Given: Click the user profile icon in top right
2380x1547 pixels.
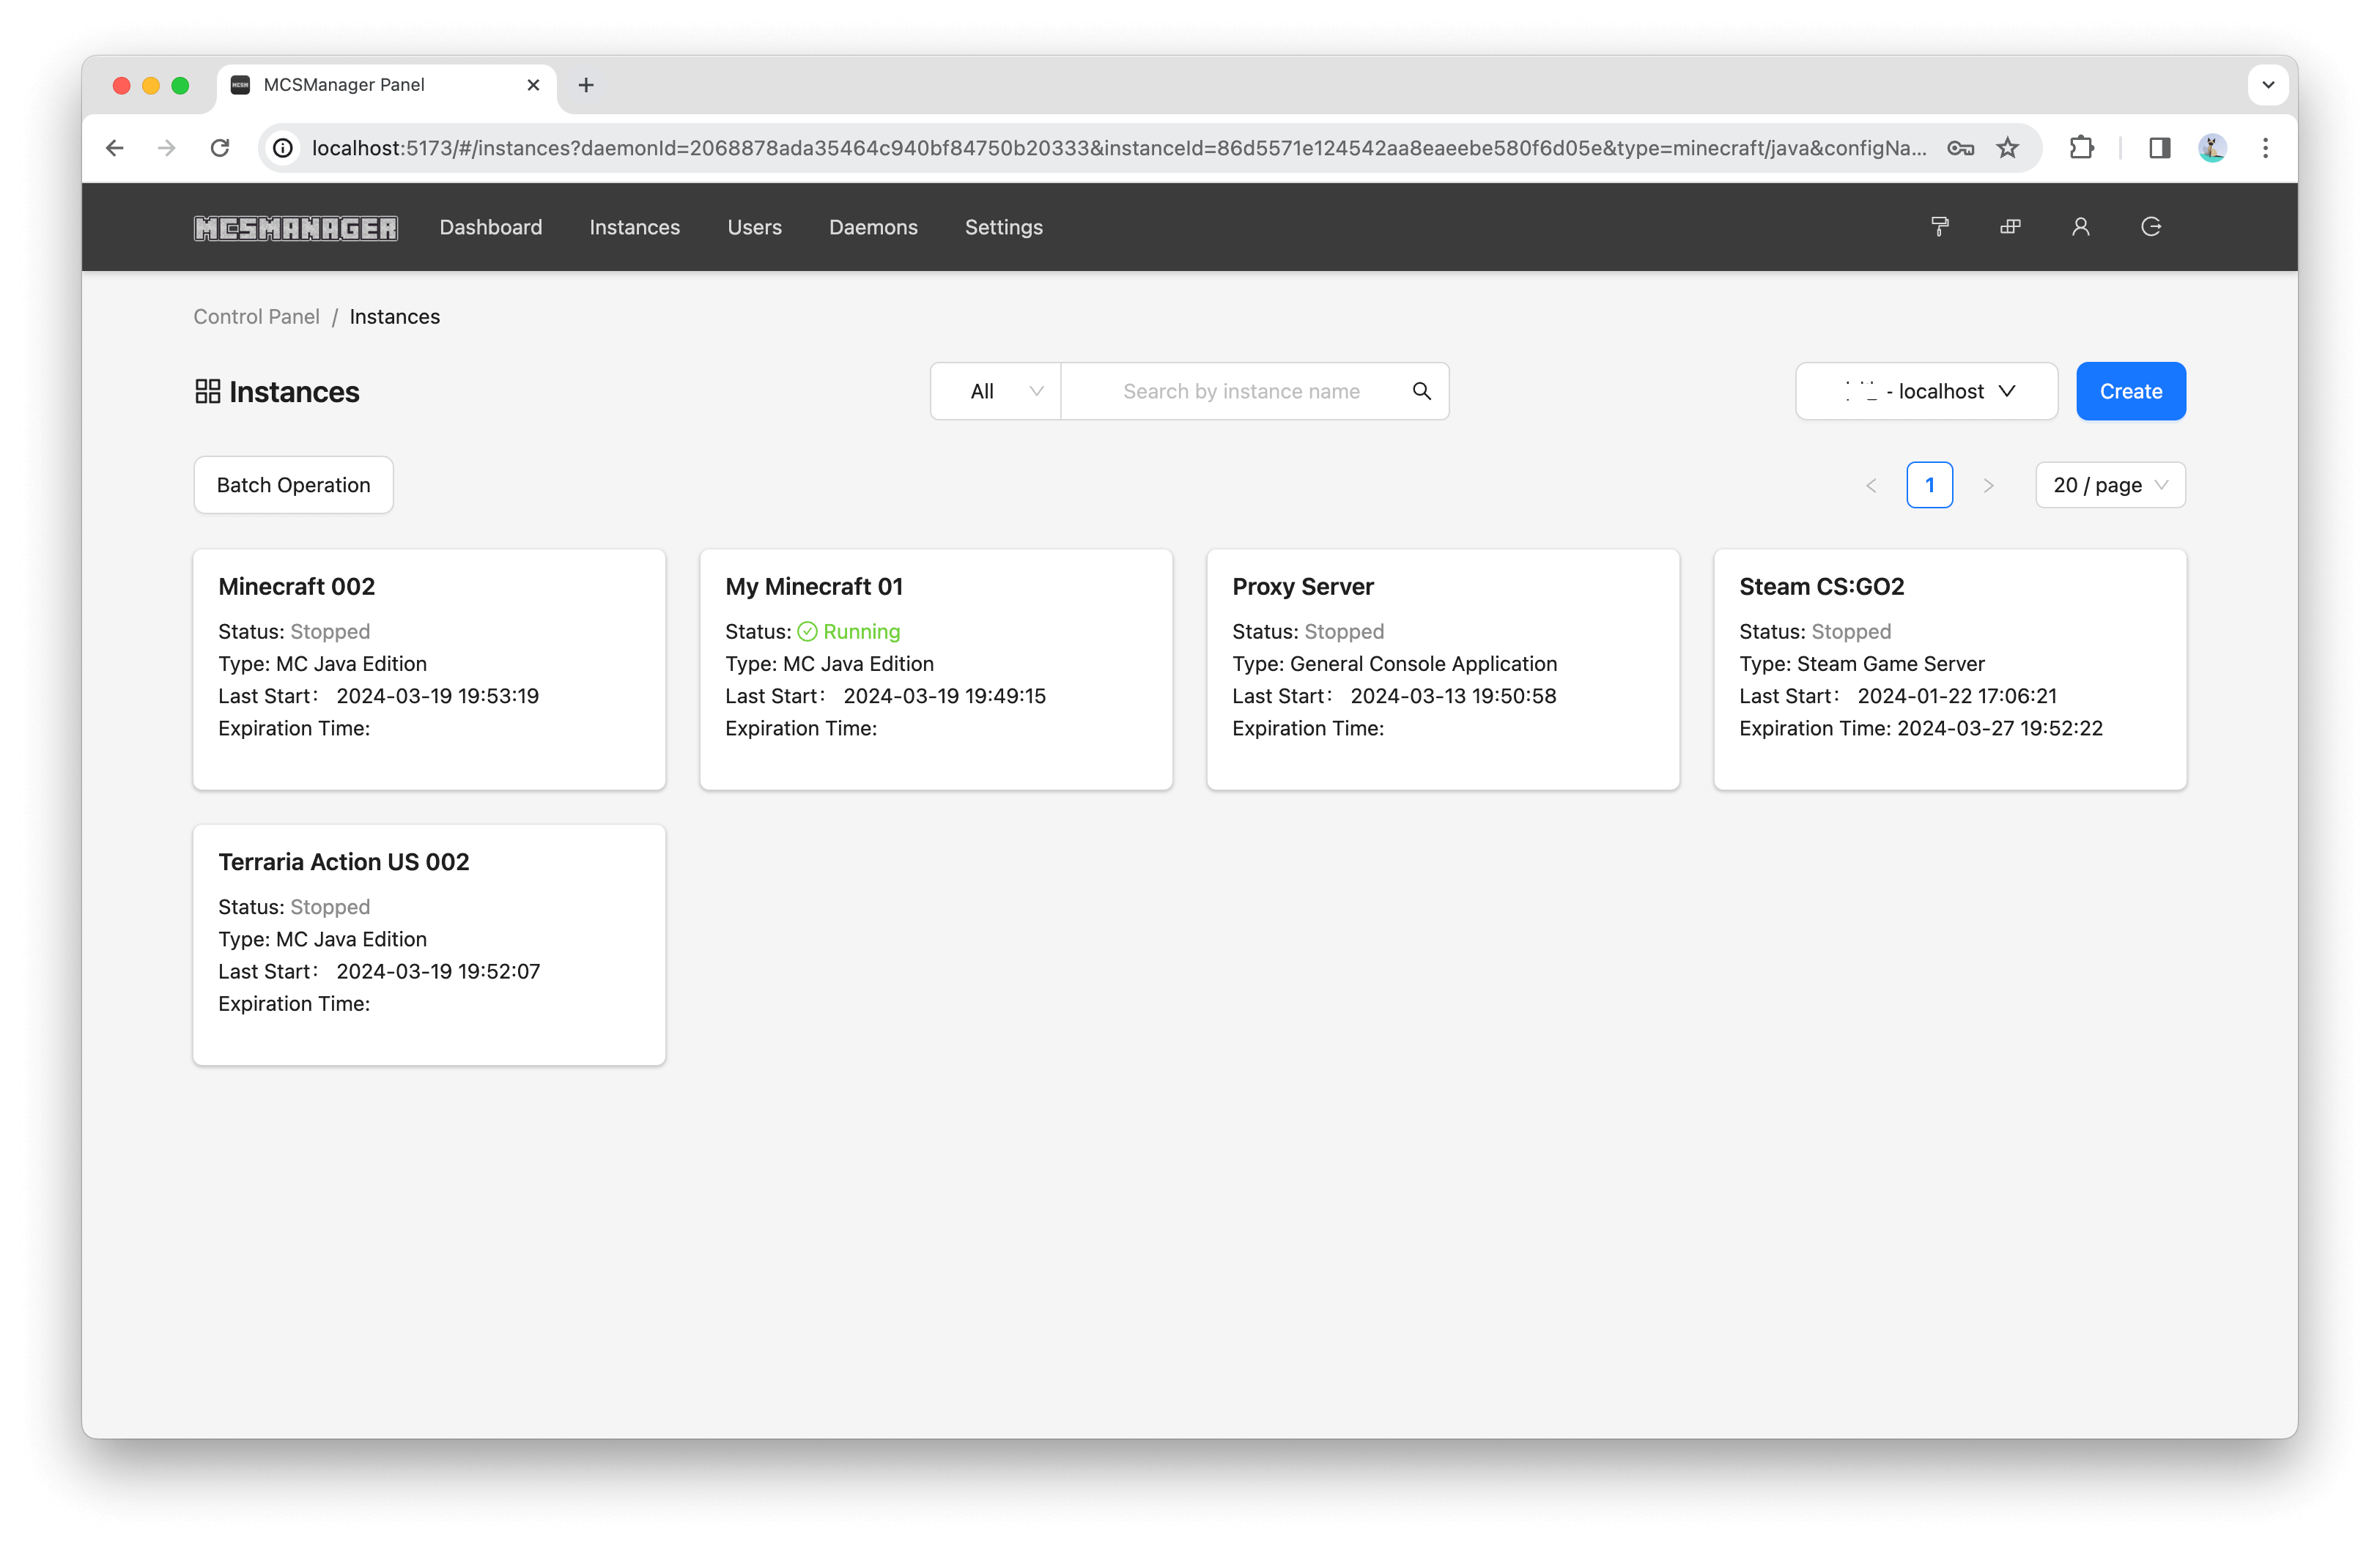Looking at the screenshot, I should [x=2078, y=226].
